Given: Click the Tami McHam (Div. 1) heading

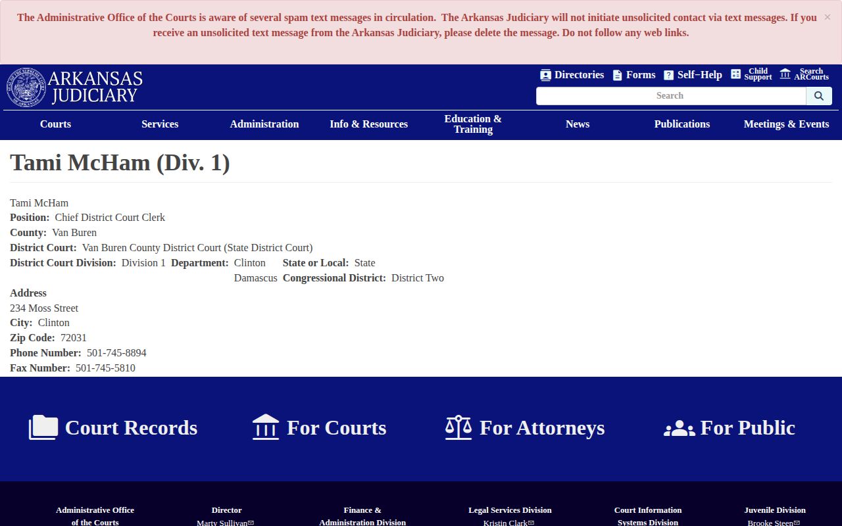Looking at the screenshot, I should pos(120,162).
